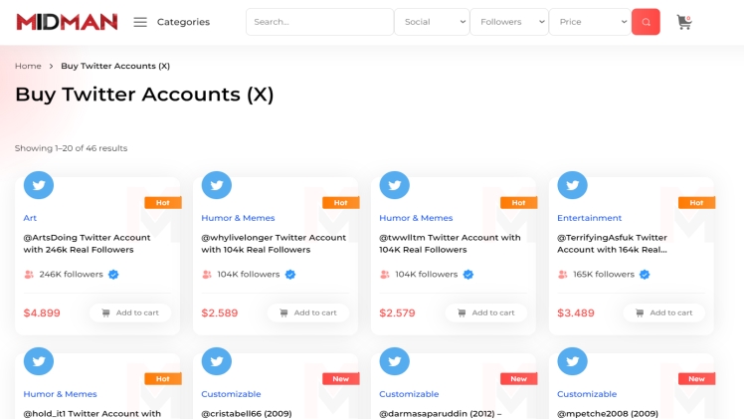Click the hamburger Categories menu icon
The height and width of the screenshot is (419, 744).
pos(140,22)
